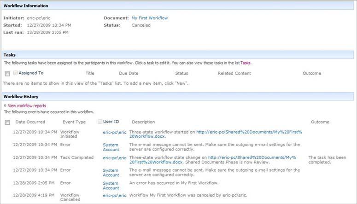The height and width of the screenshot is (204, 357).
Task: Click the Task Completed event type
Action: click(77, 157)
